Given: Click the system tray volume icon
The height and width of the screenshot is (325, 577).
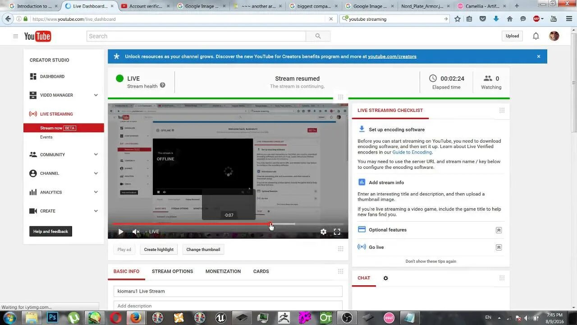Looking at the screenshot, I should pos(527,318).
